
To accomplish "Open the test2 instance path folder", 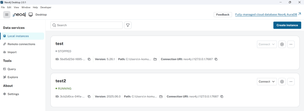I will 161,97.
